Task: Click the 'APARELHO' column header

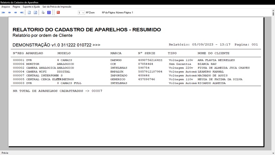Action: click(34, 53)
